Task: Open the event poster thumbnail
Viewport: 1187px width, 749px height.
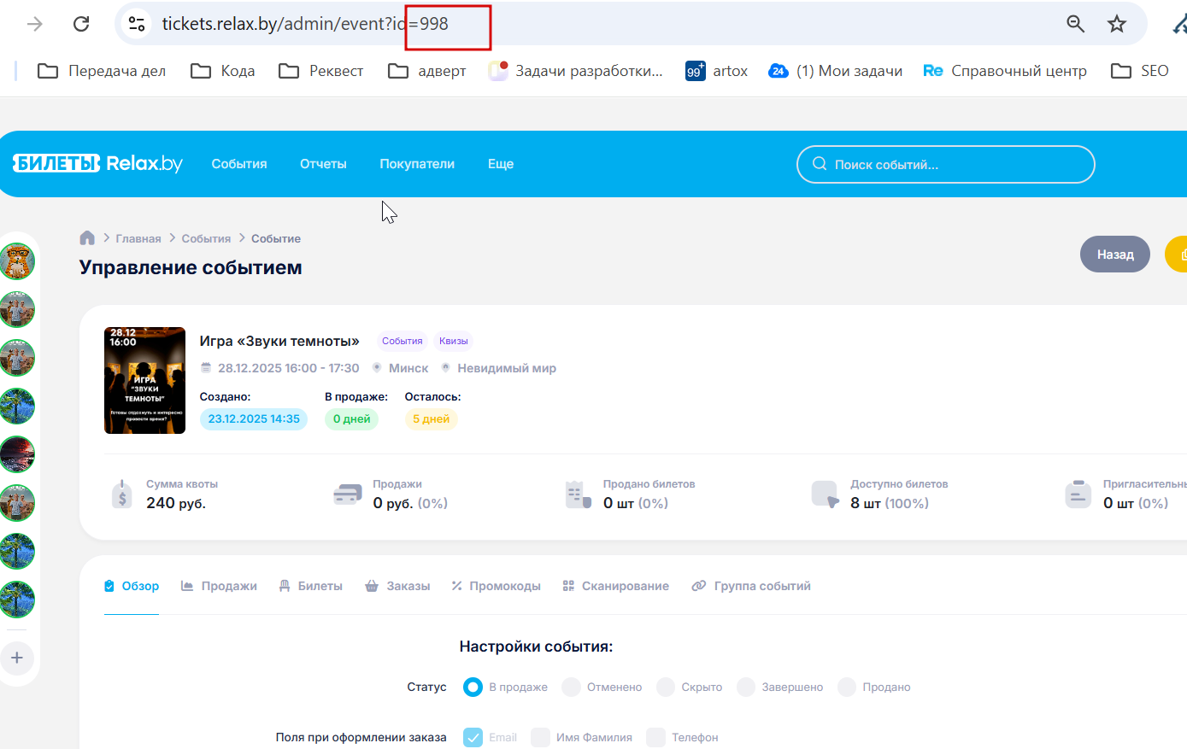Action: 144,380
